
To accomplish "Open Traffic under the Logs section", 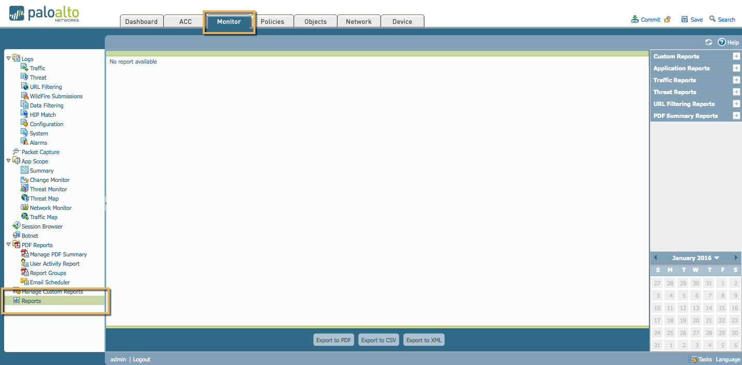I will click(x=36, y=68).
